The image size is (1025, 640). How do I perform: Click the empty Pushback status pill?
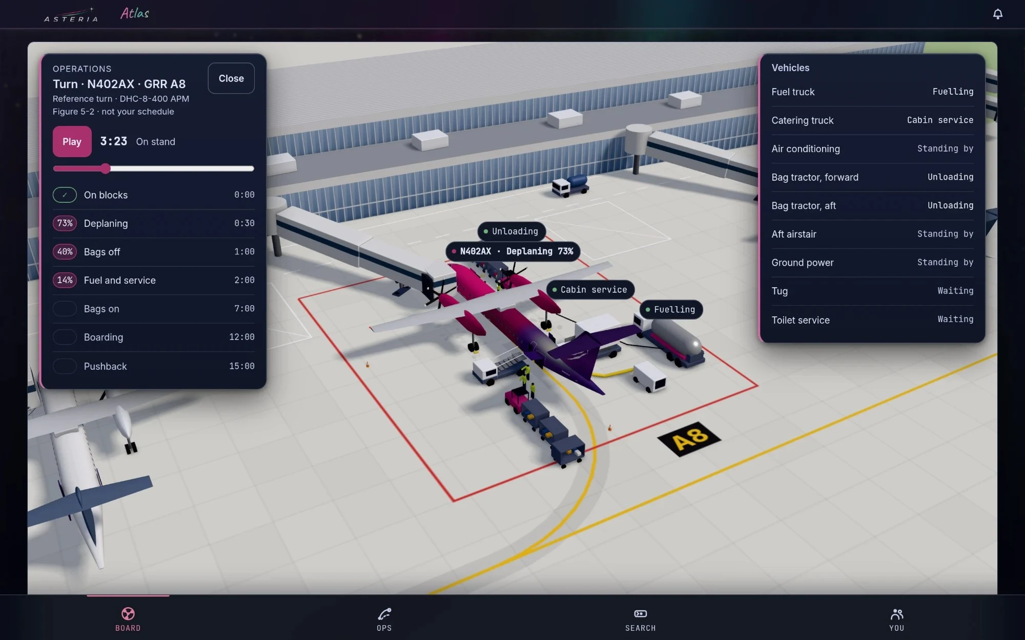[65, 366]
